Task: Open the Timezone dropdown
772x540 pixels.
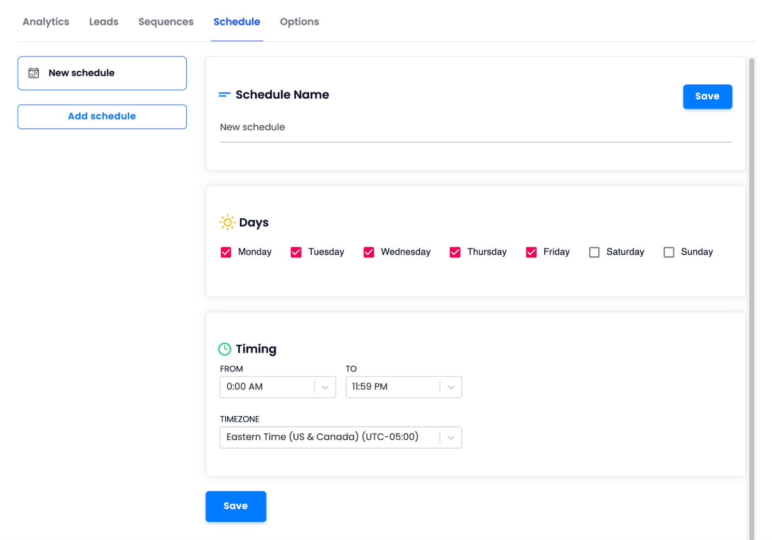Action: (452, 437)
